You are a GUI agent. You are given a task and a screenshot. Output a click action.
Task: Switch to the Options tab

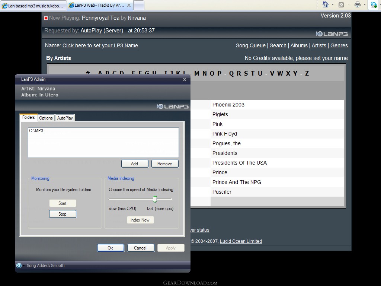(46, 118)
